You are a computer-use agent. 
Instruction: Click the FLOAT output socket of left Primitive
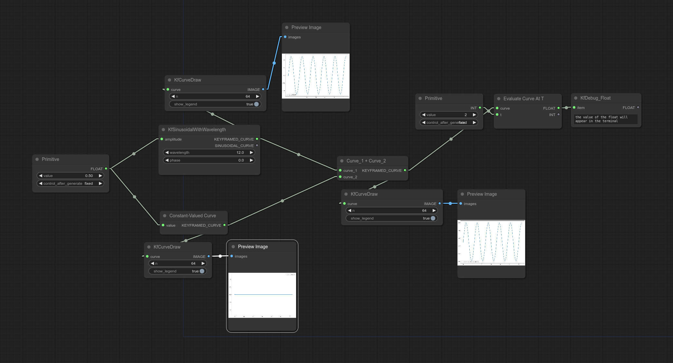click(x=106, y=169)
